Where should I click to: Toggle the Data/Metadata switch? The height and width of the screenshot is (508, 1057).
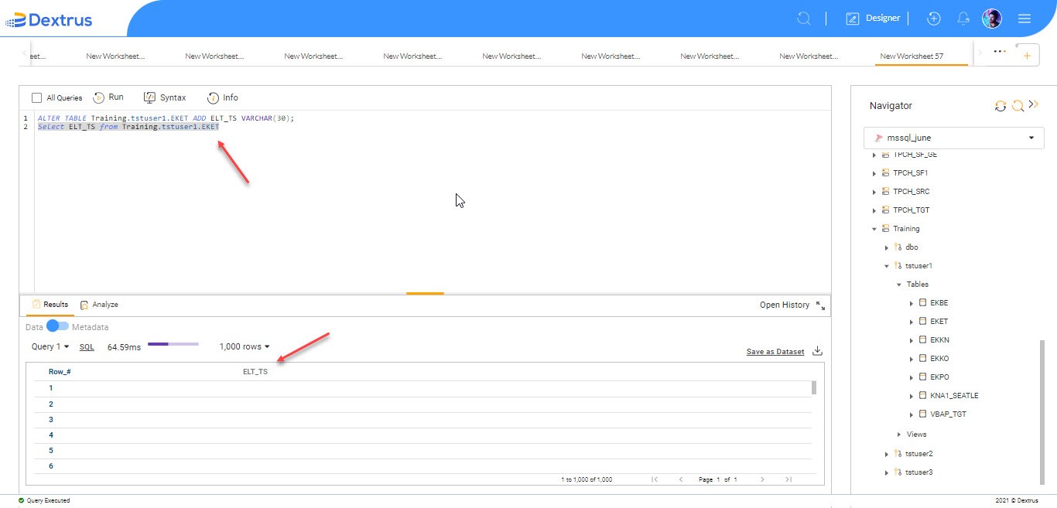pos(57,326)
